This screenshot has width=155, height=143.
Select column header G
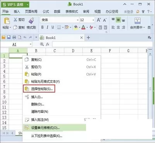click(129, 51)
